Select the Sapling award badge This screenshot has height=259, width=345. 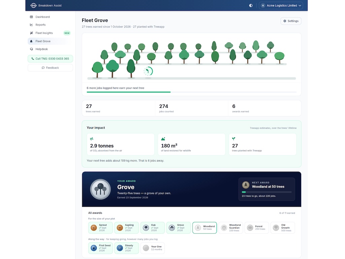coord(127,228)
